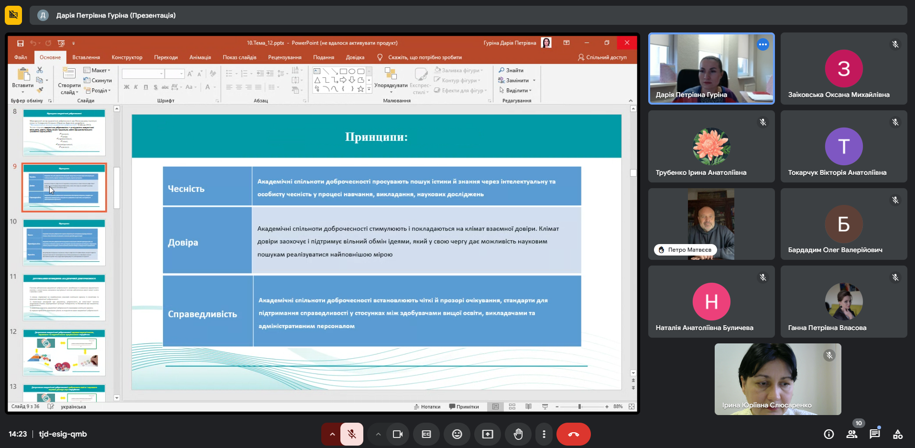The image size is (915, 448).
Task: Open the Анімація ribbon tab
Action: coord(200,57)
